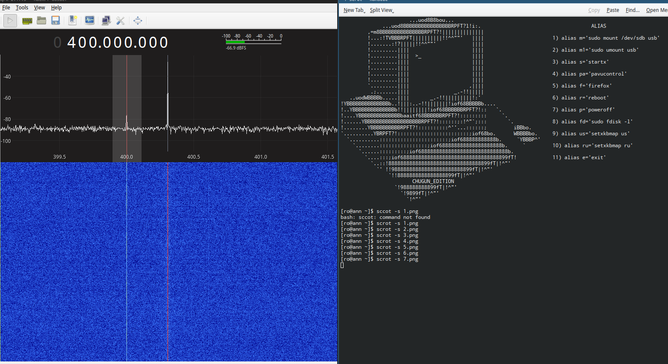Screen dimensions: 668x364
Task: Toggle full screen with the four-arrows icon
Action: [x=138, y=20]
